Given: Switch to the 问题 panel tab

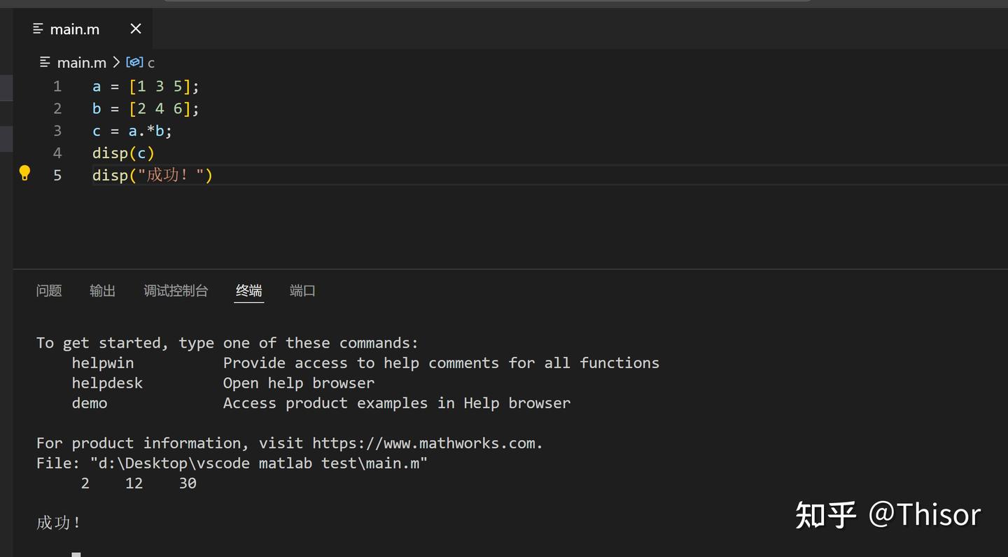Looking at the screenshot, I should click(49, 290).
